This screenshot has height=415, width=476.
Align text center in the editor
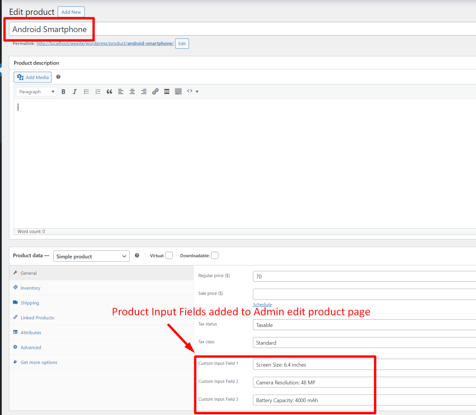pos(132,91)
